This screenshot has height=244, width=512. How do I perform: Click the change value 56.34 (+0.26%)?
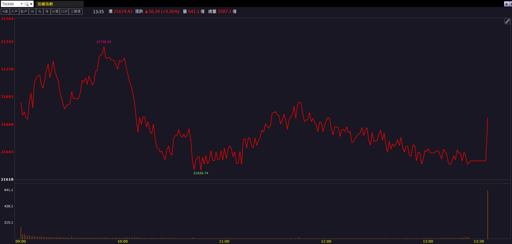pos(162,12)
